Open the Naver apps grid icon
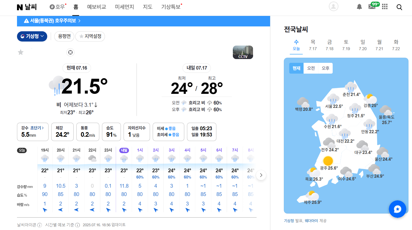This screenshot has width=412, height=230. click(x=385, y=7)
